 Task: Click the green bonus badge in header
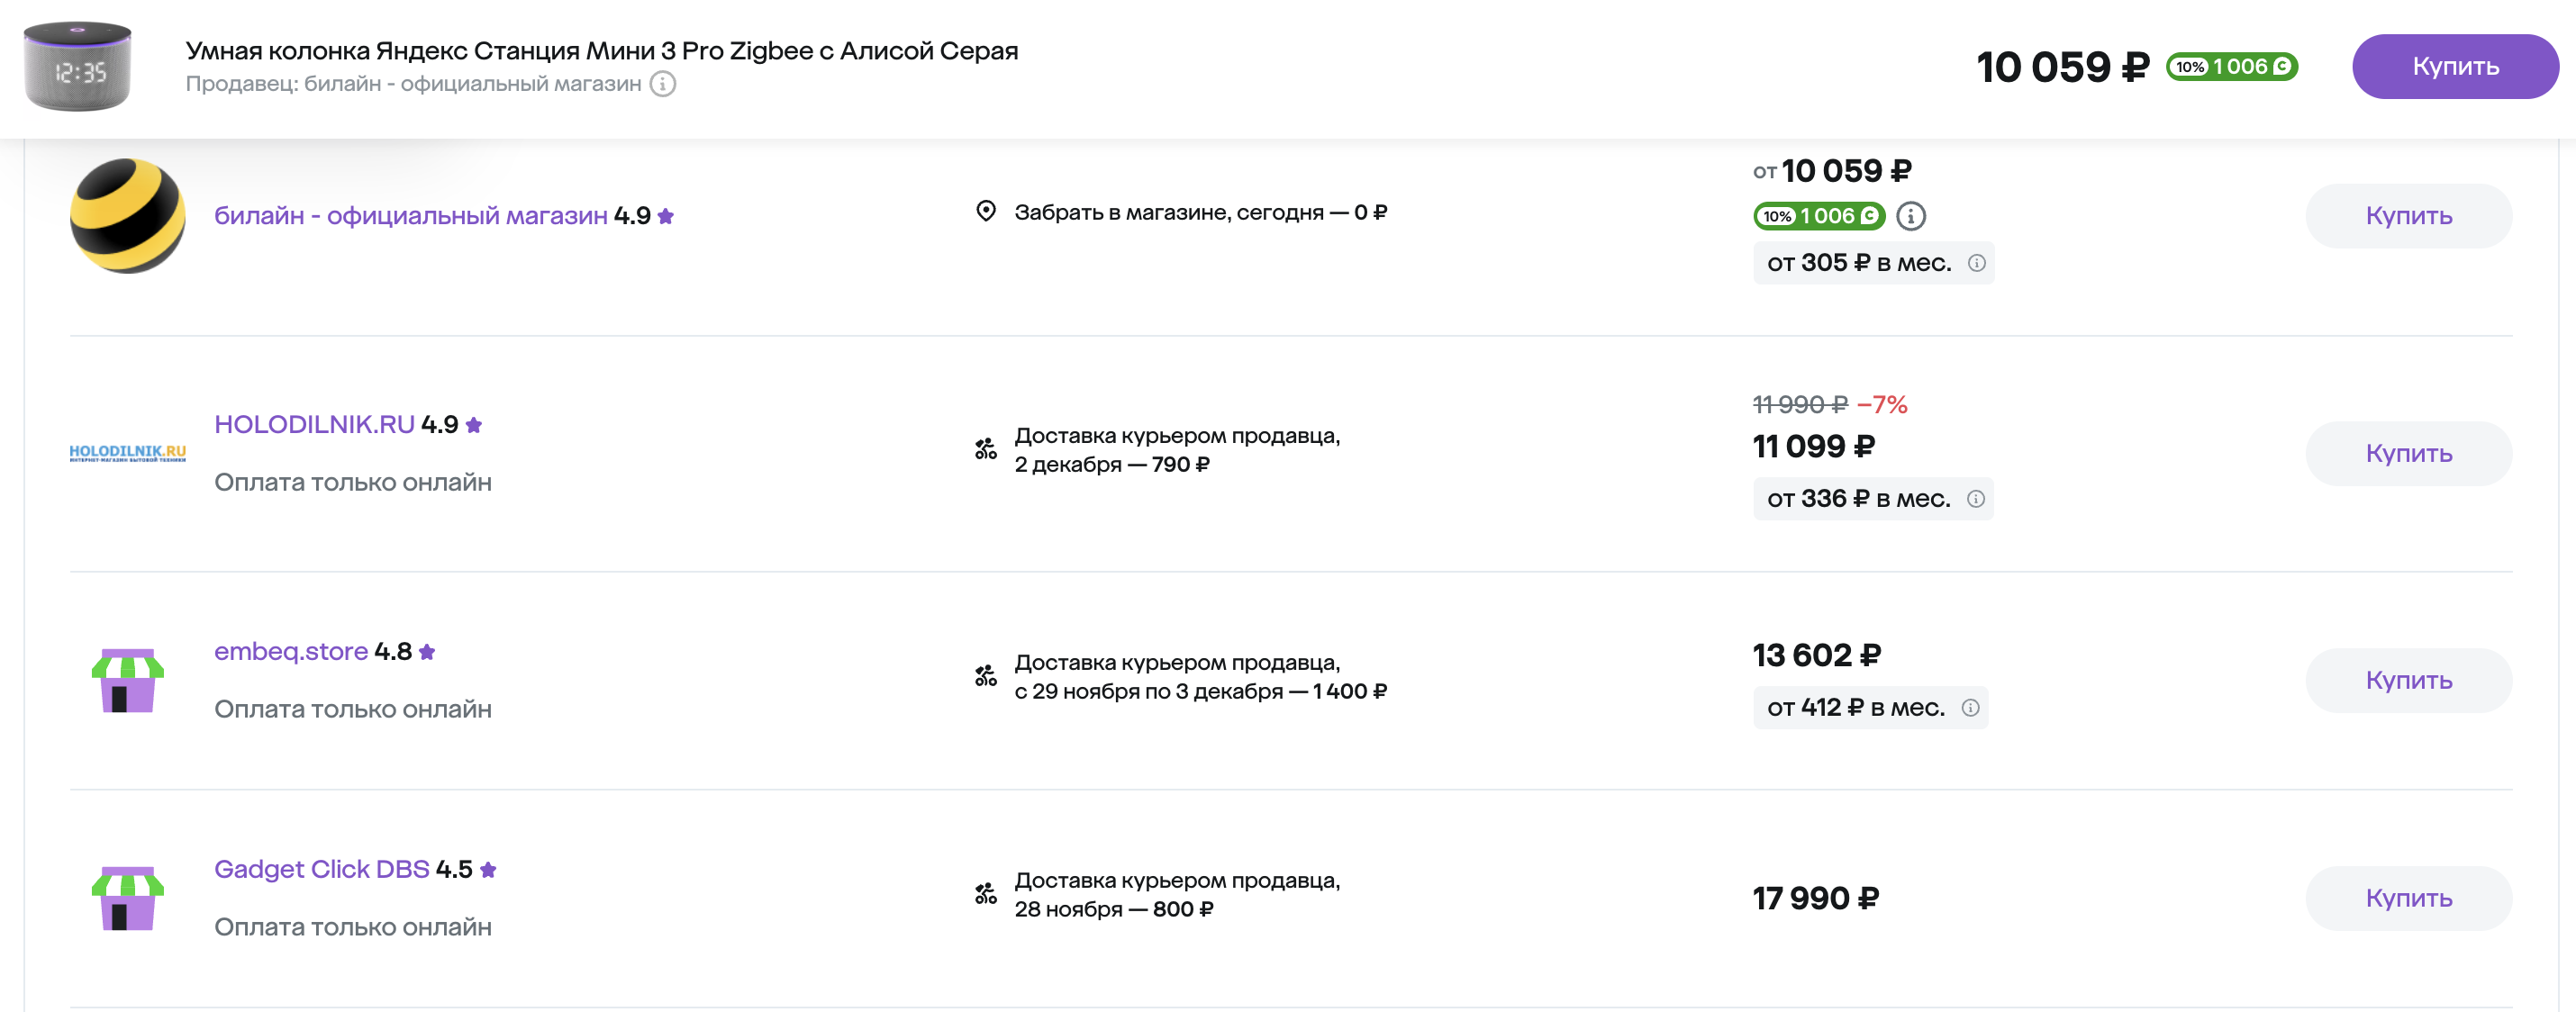pos(2231,67)
